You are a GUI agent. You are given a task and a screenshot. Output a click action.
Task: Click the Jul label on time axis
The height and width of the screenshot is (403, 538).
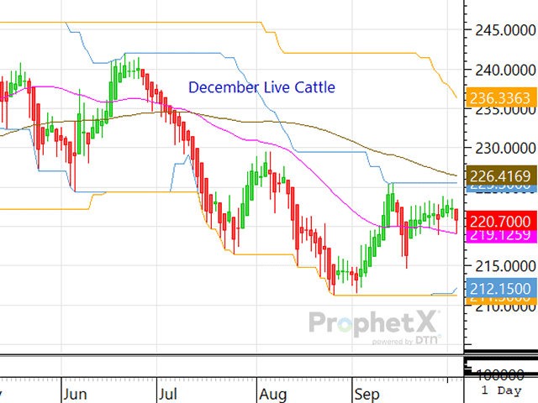[168, 394]
